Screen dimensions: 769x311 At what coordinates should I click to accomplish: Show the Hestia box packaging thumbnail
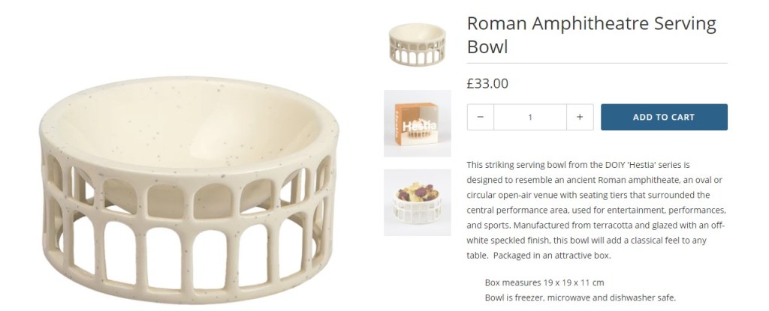pyautogui.click(x=417, y=124)
